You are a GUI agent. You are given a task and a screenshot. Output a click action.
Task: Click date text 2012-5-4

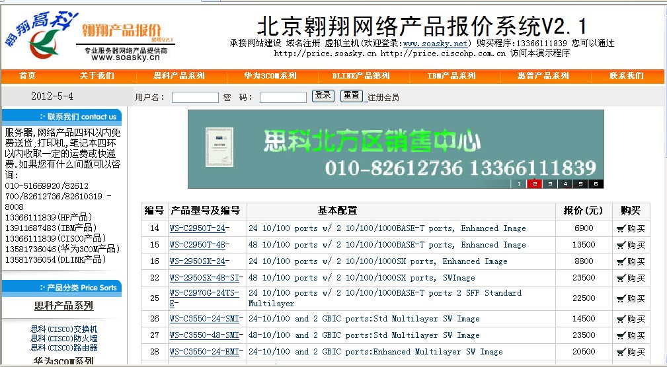coord(52,96)
